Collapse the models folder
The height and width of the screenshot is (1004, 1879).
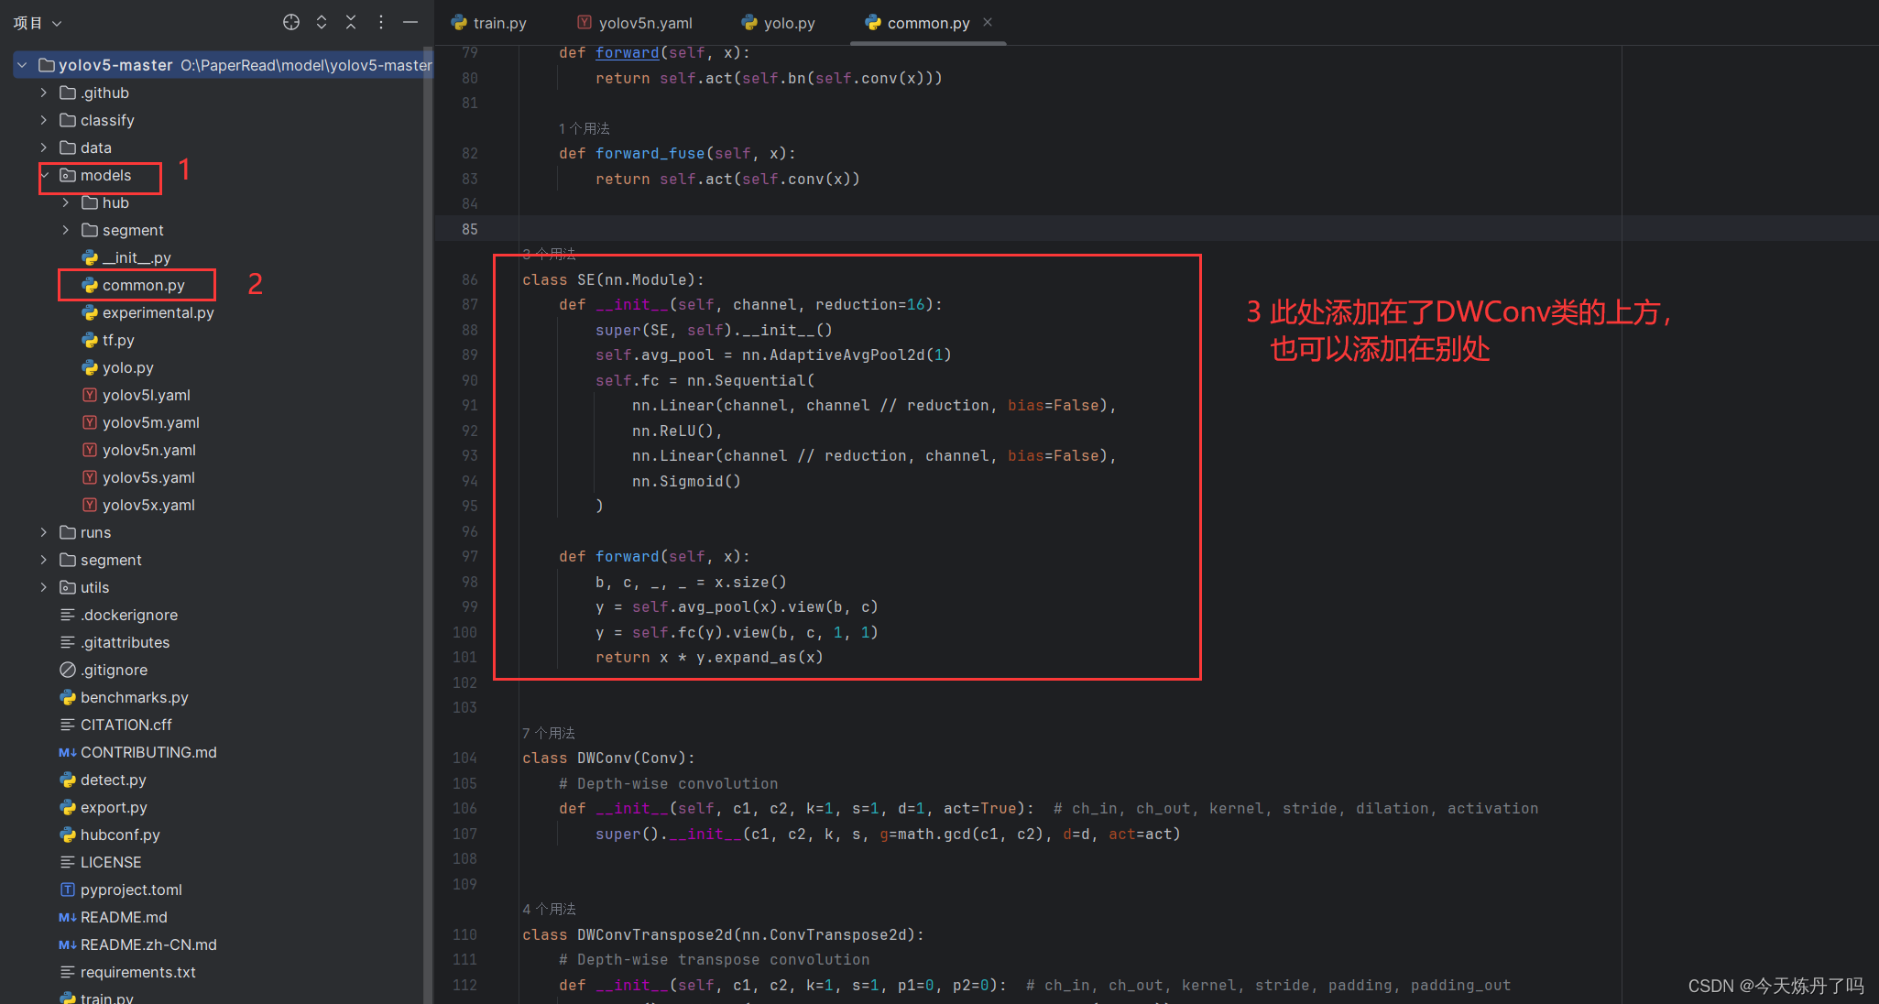pos(44,175)
